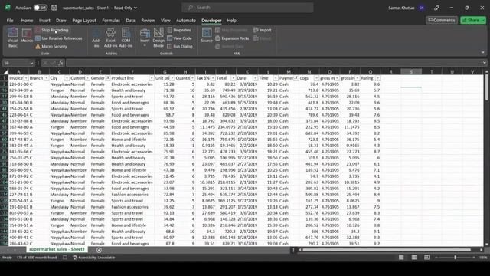Open control Properties
The image size is (490, 276).
point(179,30)
